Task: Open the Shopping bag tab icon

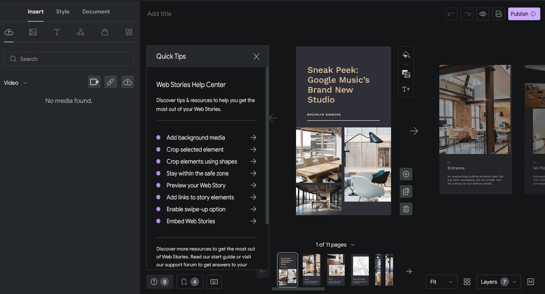Action: click(105, 32)
